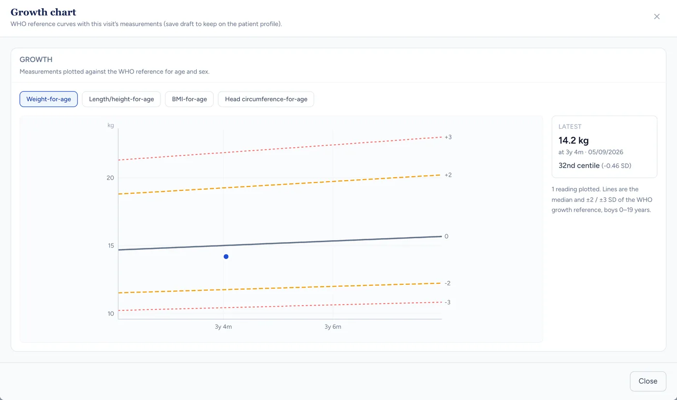The image size is (677, 400).
Task: Click the 'WHO reference curves' subtitle text
Action: [x=146, y=24]
